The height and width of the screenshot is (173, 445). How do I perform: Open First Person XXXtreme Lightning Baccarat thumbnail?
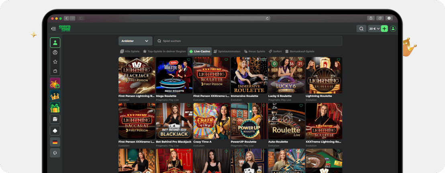137,121
